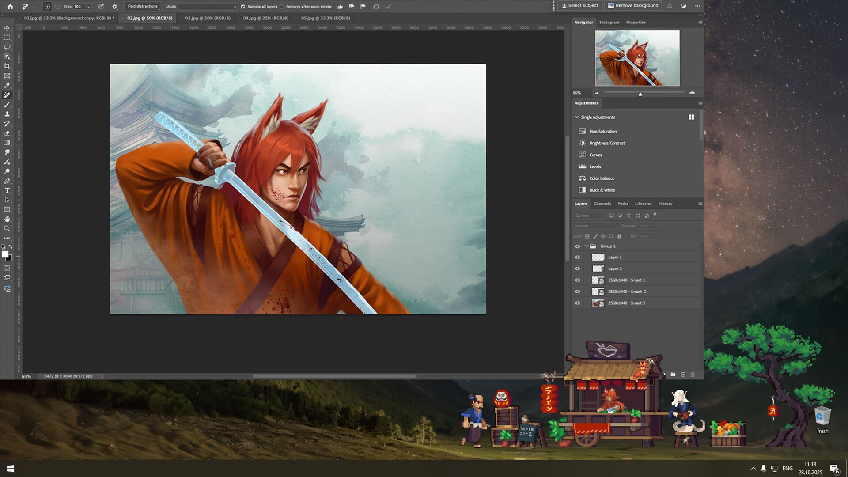Hide the Layer 1 layer
The image size is (848, 477).
(577, 257)
